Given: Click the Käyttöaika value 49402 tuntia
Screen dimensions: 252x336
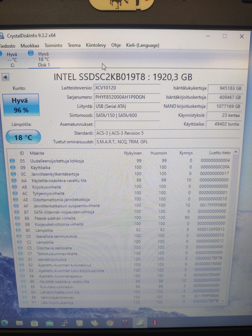Looking at the screenshot, I should tap(224, 124).
